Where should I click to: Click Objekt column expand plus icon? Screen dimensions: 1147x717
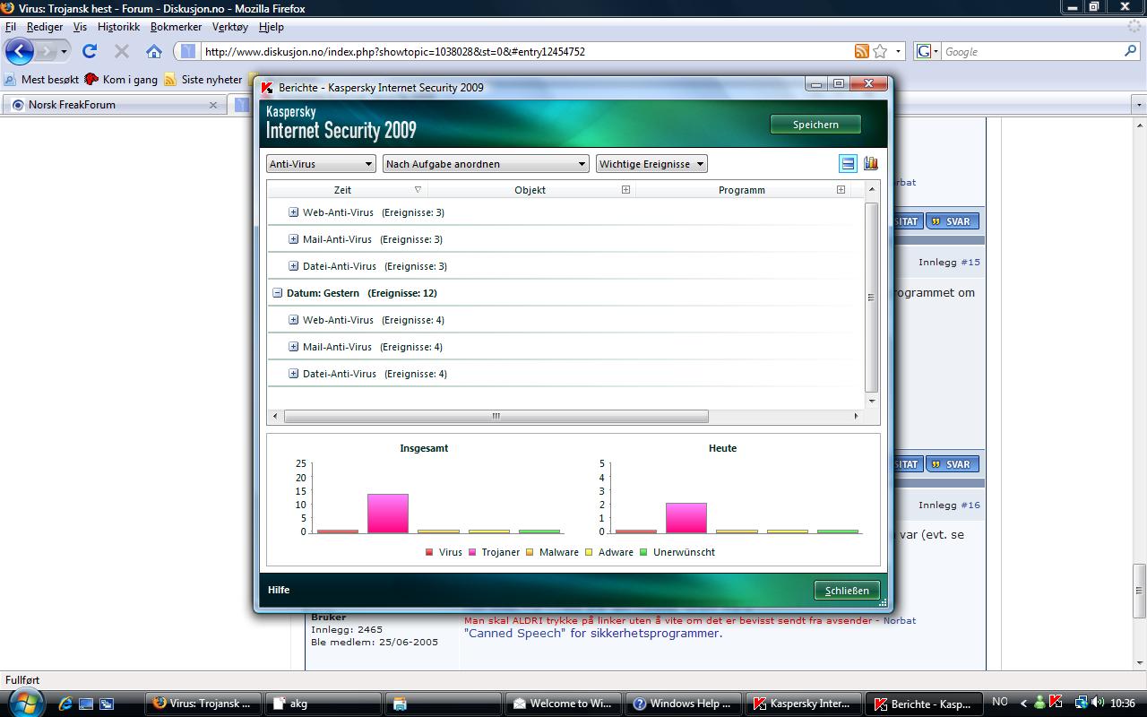[x=625, y=189]
